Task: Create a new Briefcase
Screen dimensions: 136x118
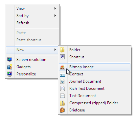Action: pos(95,110)
